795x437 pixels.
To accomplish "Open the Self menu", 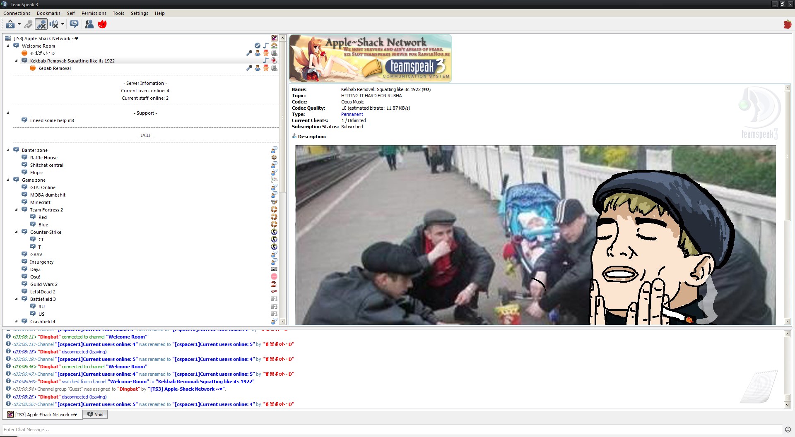I will pos(71,13).
